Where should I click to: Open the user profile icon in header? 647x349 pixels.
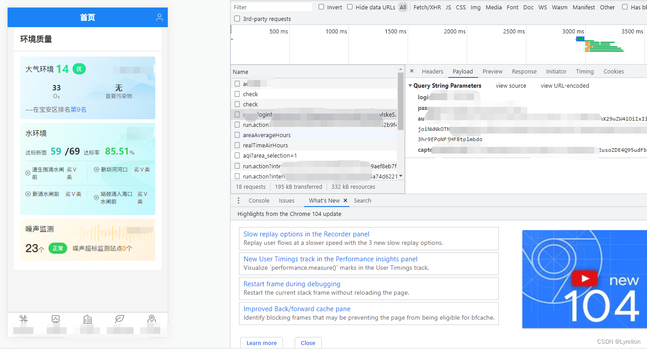159,17
